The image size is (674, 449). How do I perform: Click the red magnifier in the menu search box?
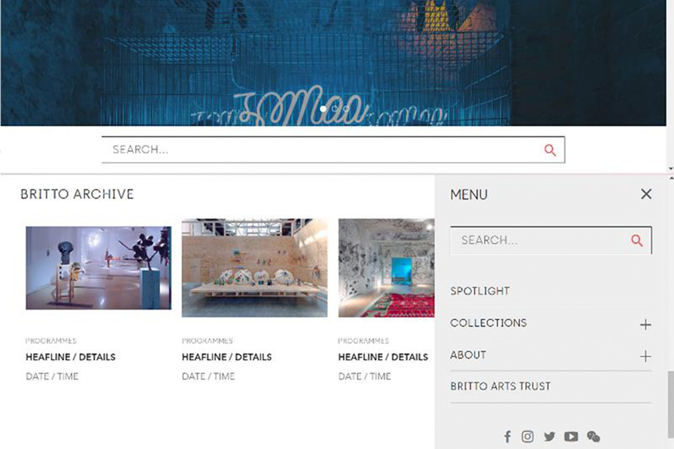pyautogui.click(x=637, y=240)
